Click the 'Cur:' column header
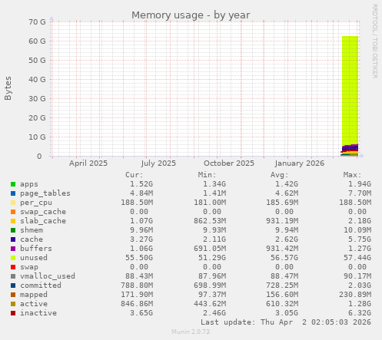 click(x=135, y=175)
